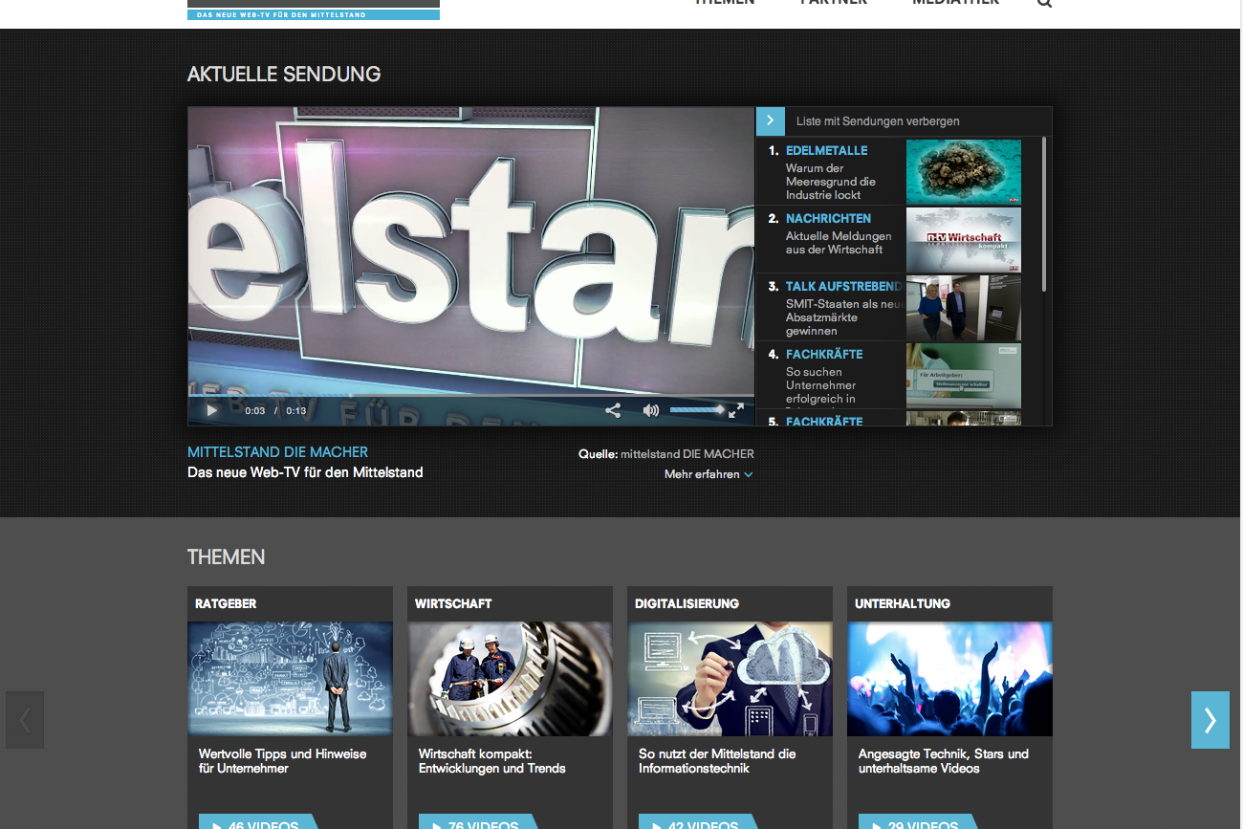Hide the list of Sendungen via arrow toggle
This screenshot has width=1243, height=829.
click(x=771, y=120)
